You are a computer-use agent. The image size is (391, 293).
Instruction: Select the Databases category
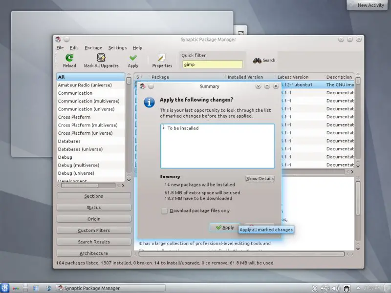91,141
